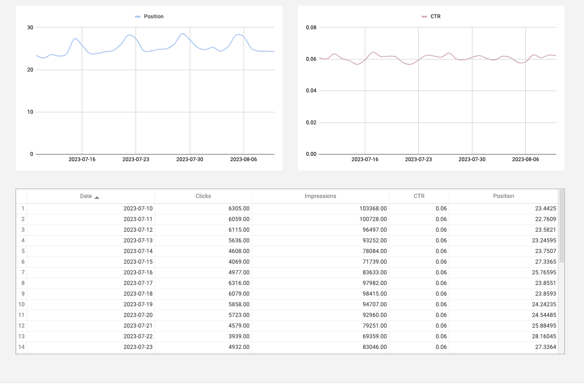584x384 pixels.
Task: Click position value 25.76595
Action: tap(544, 272)
